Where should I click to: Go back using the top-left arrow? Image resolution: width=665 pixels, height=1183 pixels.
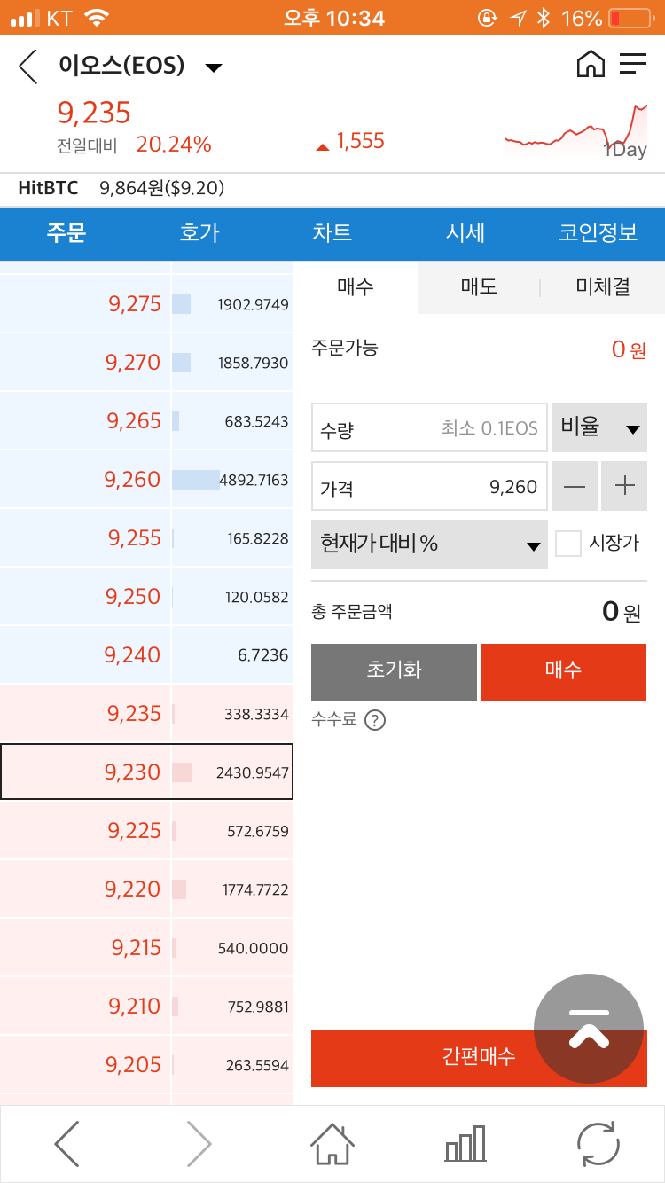point(27,66)
